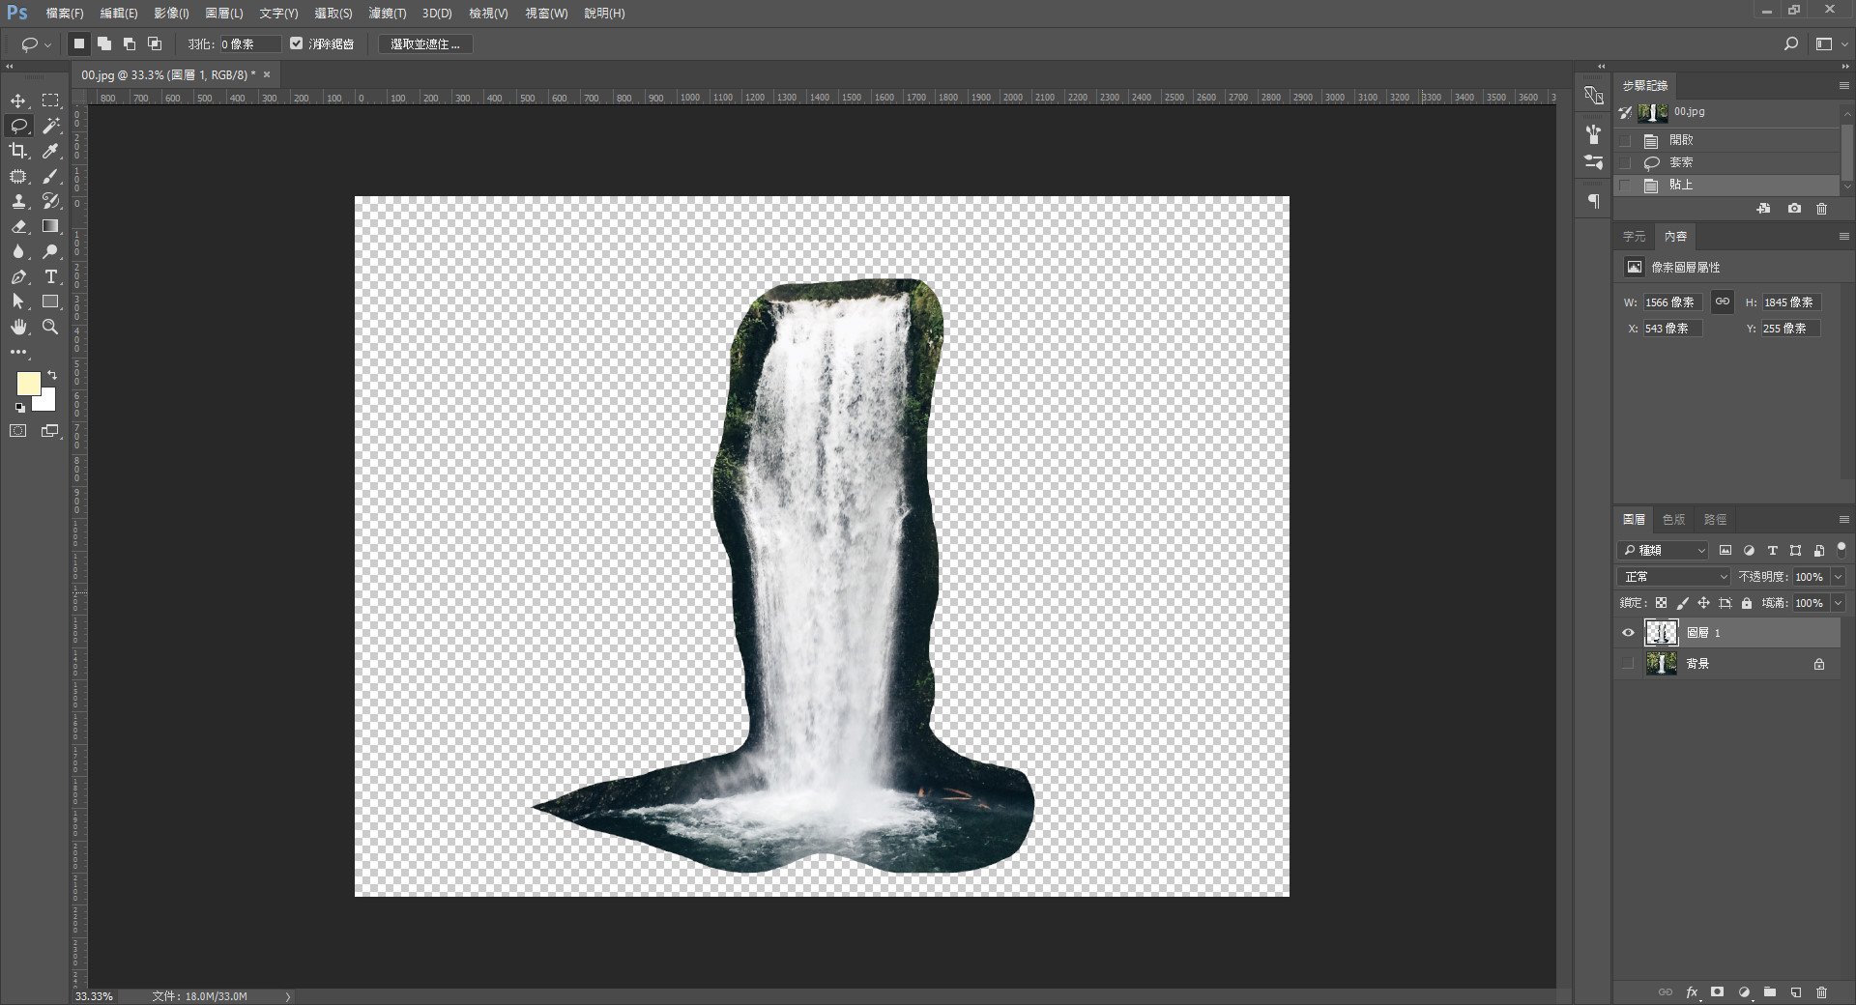Select the Path Selection tool
Image resolution: width=1856 pixels, height=1005 pixels.
coord(18,301)
